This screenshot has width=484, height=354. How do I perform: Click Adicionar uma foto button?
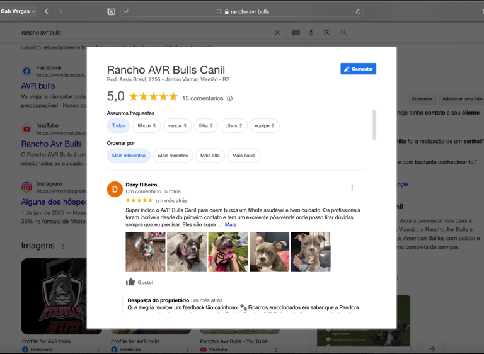pos(462,99)
